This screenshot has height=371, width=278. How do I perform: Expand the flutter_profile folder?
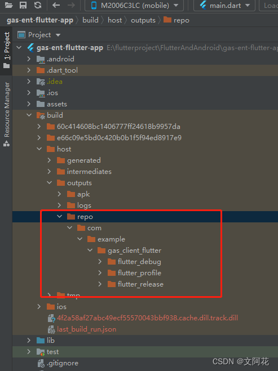[100, 273]
